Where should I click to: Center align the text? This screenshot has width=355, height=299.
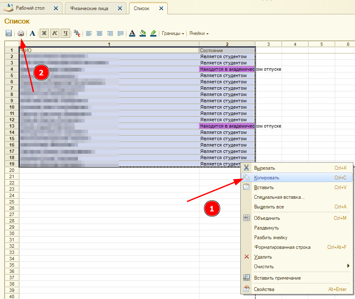pos(100,33)
